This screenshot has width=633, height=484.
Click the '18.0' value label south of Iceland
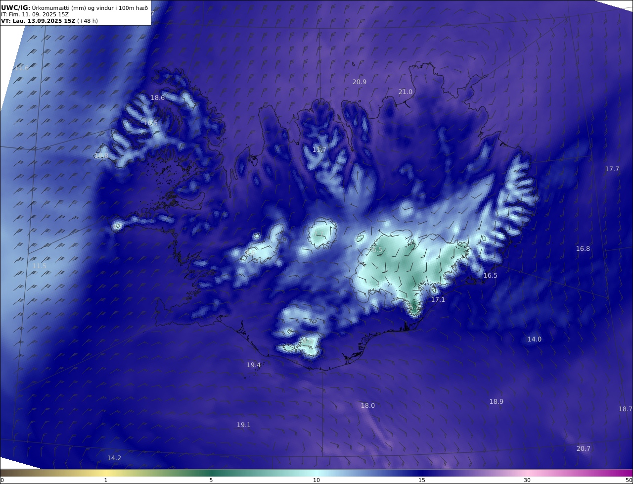coord(368,406)
